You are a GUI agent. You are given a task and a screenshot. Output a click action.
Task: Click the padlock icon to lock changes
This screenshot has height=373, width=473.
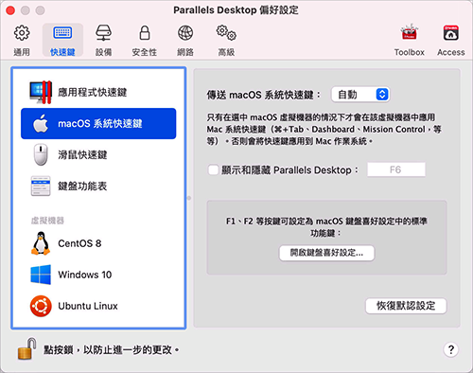click(x=27, y=348)
